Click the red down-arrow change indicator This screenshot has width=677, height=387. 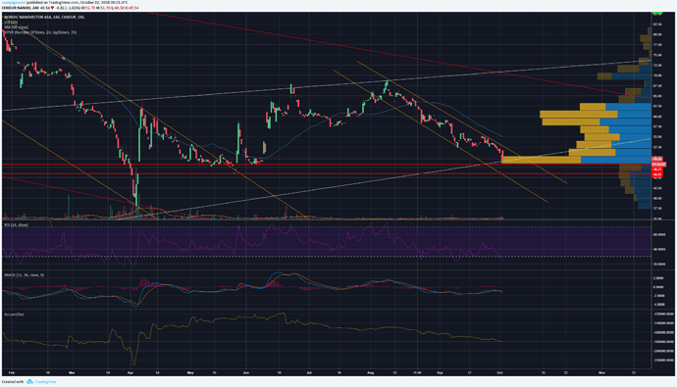coord(52,8)
